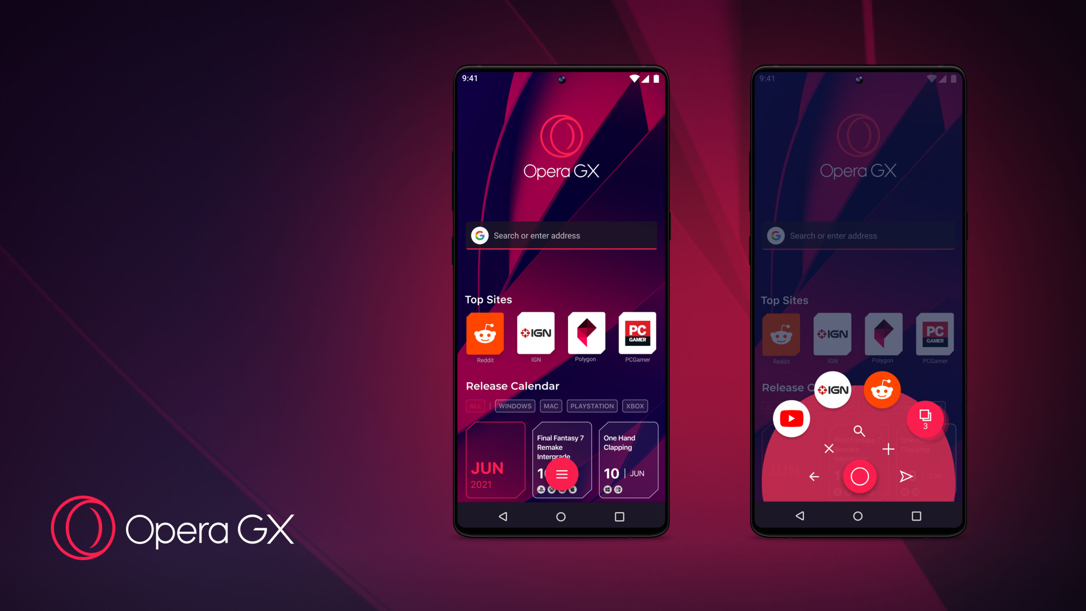Click the Reddit top site icon

(x=485, y=335)
